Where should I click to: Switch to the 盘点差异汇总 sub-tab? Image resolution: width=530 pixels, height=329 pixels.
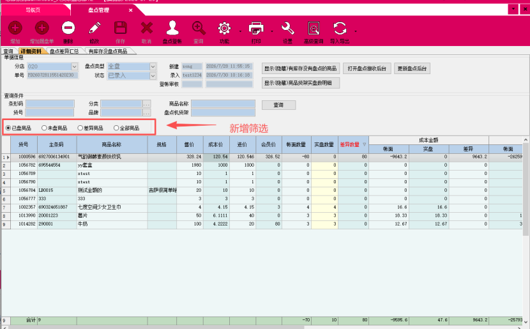pos(64,51)
